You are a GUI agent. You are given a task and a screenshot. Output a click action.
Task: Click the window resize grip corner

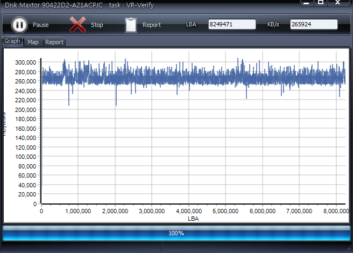(349, 249)
